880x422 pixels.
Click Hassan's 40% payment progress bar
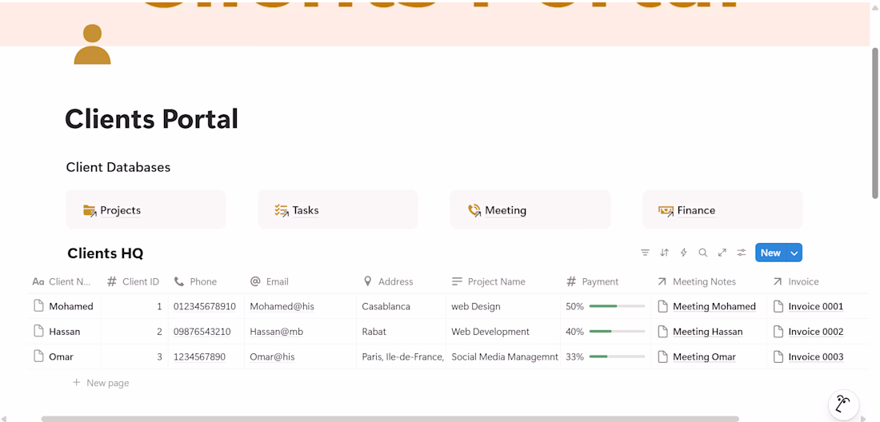click(x=617, y=332)
